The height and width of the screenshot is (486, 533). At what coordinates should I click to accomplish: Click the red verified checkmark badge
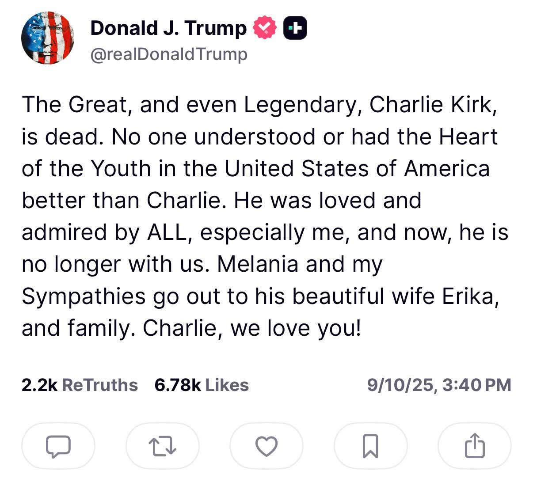tap(264, 28)
